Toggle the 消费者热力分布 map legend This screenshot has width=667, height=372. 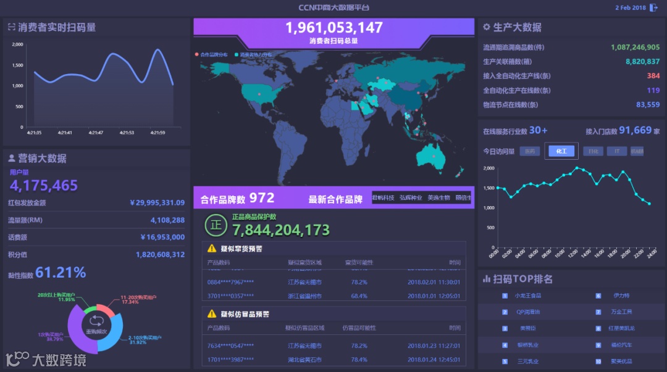(x=254, y=54)
